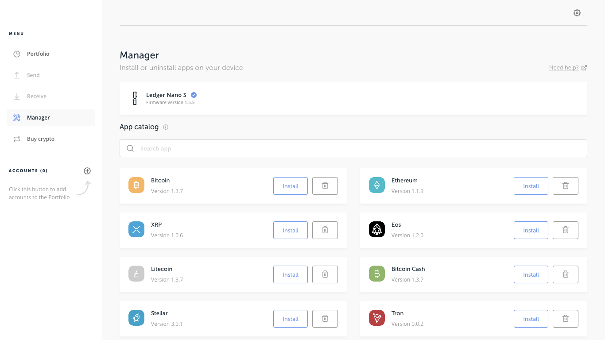This screenshot has height=340, width=605.
Task: Open Portfolio from the sidebar menu
Action: [38, 54]
